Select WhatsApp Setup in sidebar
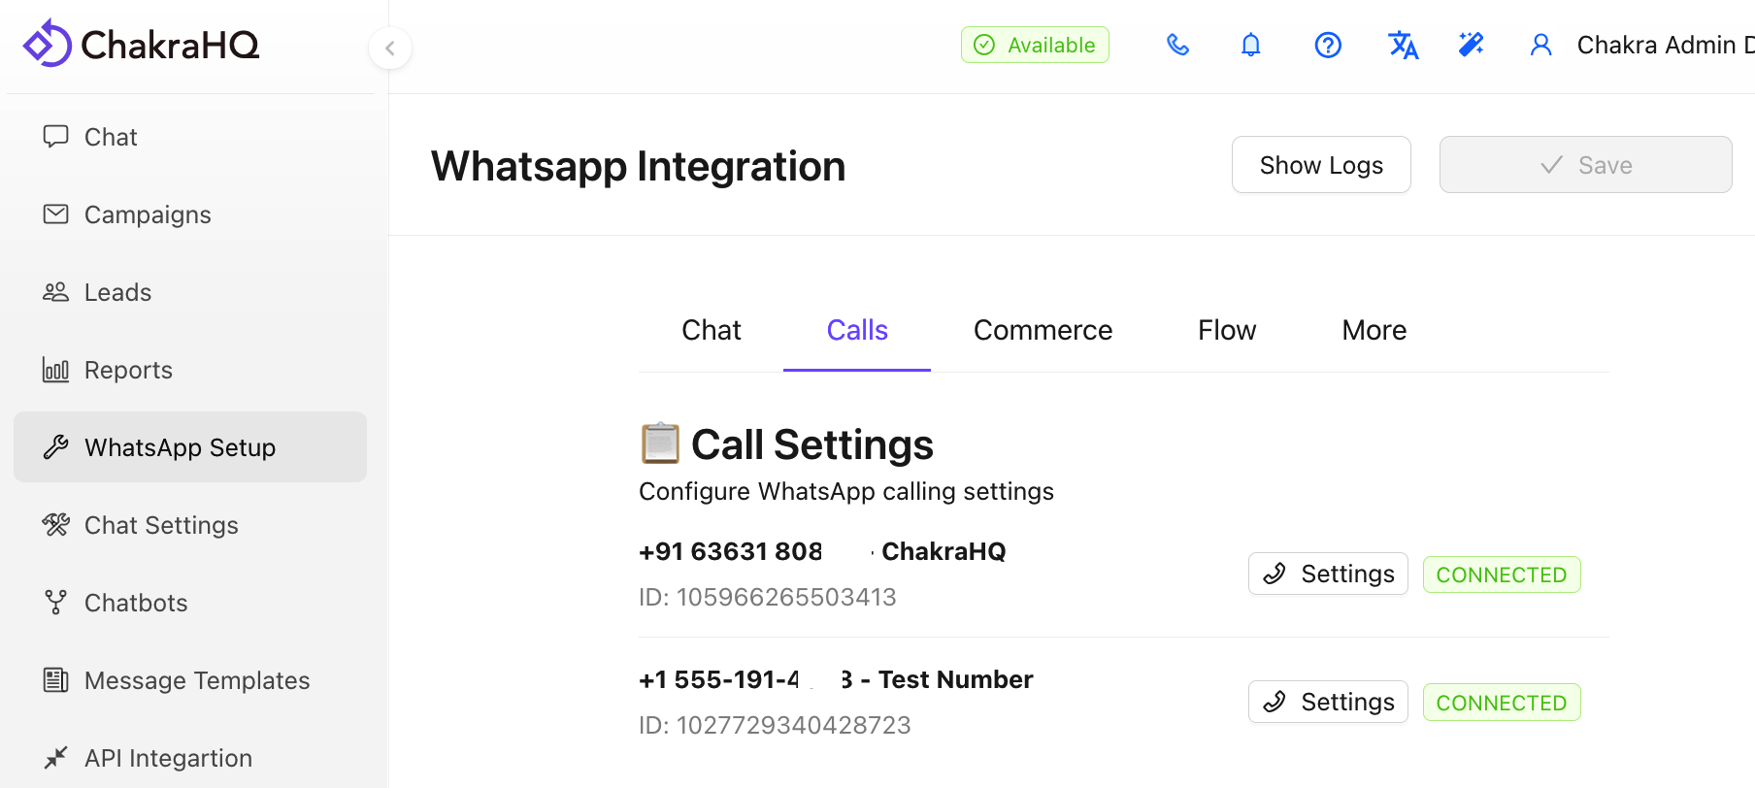This screenshot has height=788, width=1755. 190,447
